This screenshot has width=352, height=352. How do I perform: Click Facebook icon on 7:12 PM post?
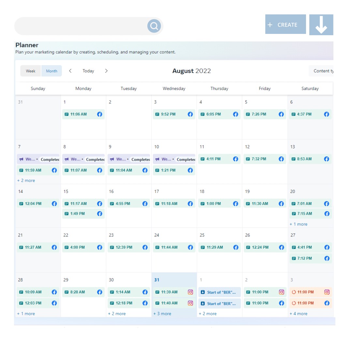(x=327, y=258)
